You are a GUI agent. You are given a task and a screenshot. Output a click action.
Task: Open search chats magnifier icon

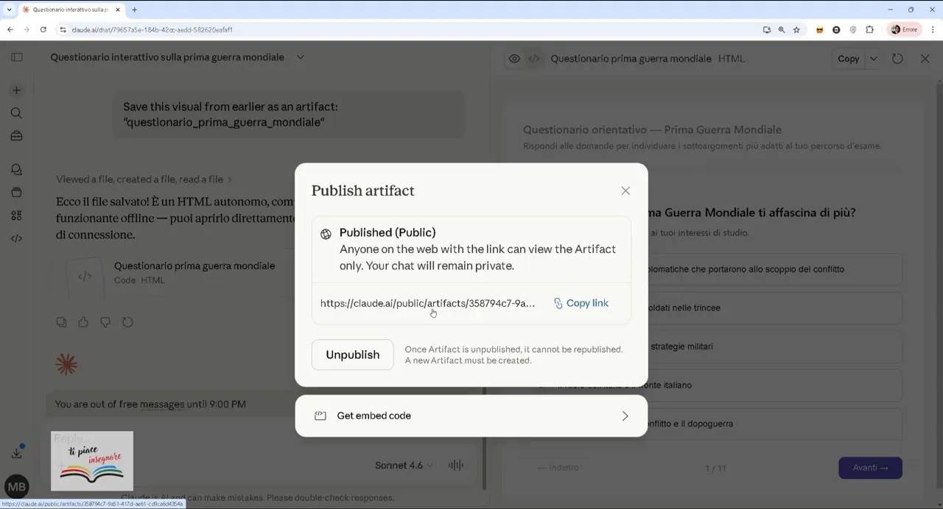point(16,113)
